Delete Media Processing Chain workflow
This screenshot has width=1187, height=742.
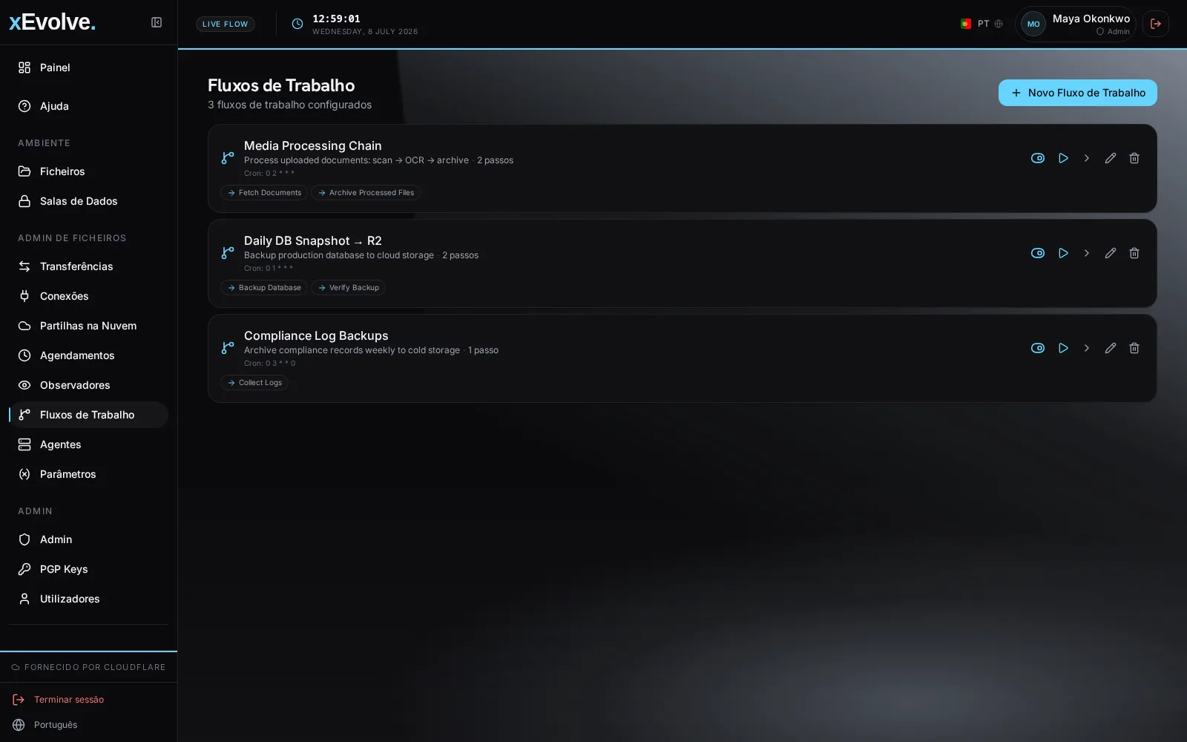[x=1134, y=158]
